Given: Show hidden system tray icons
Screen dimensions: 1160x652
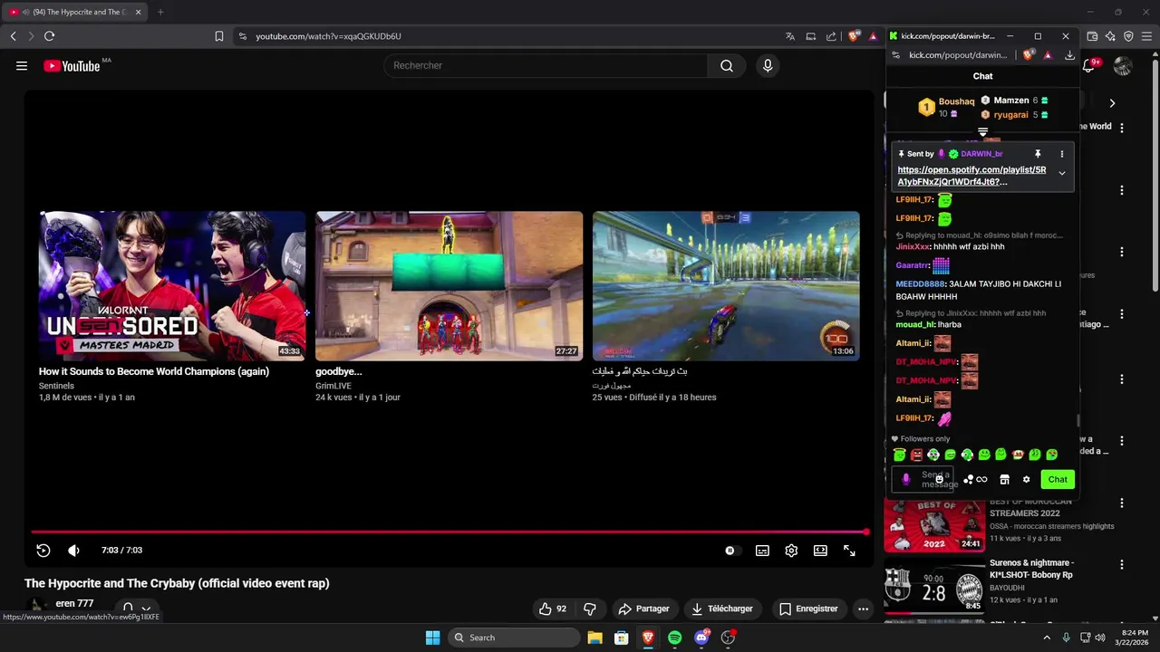Looking at the screenshot, I should [x=1047, y=638].
